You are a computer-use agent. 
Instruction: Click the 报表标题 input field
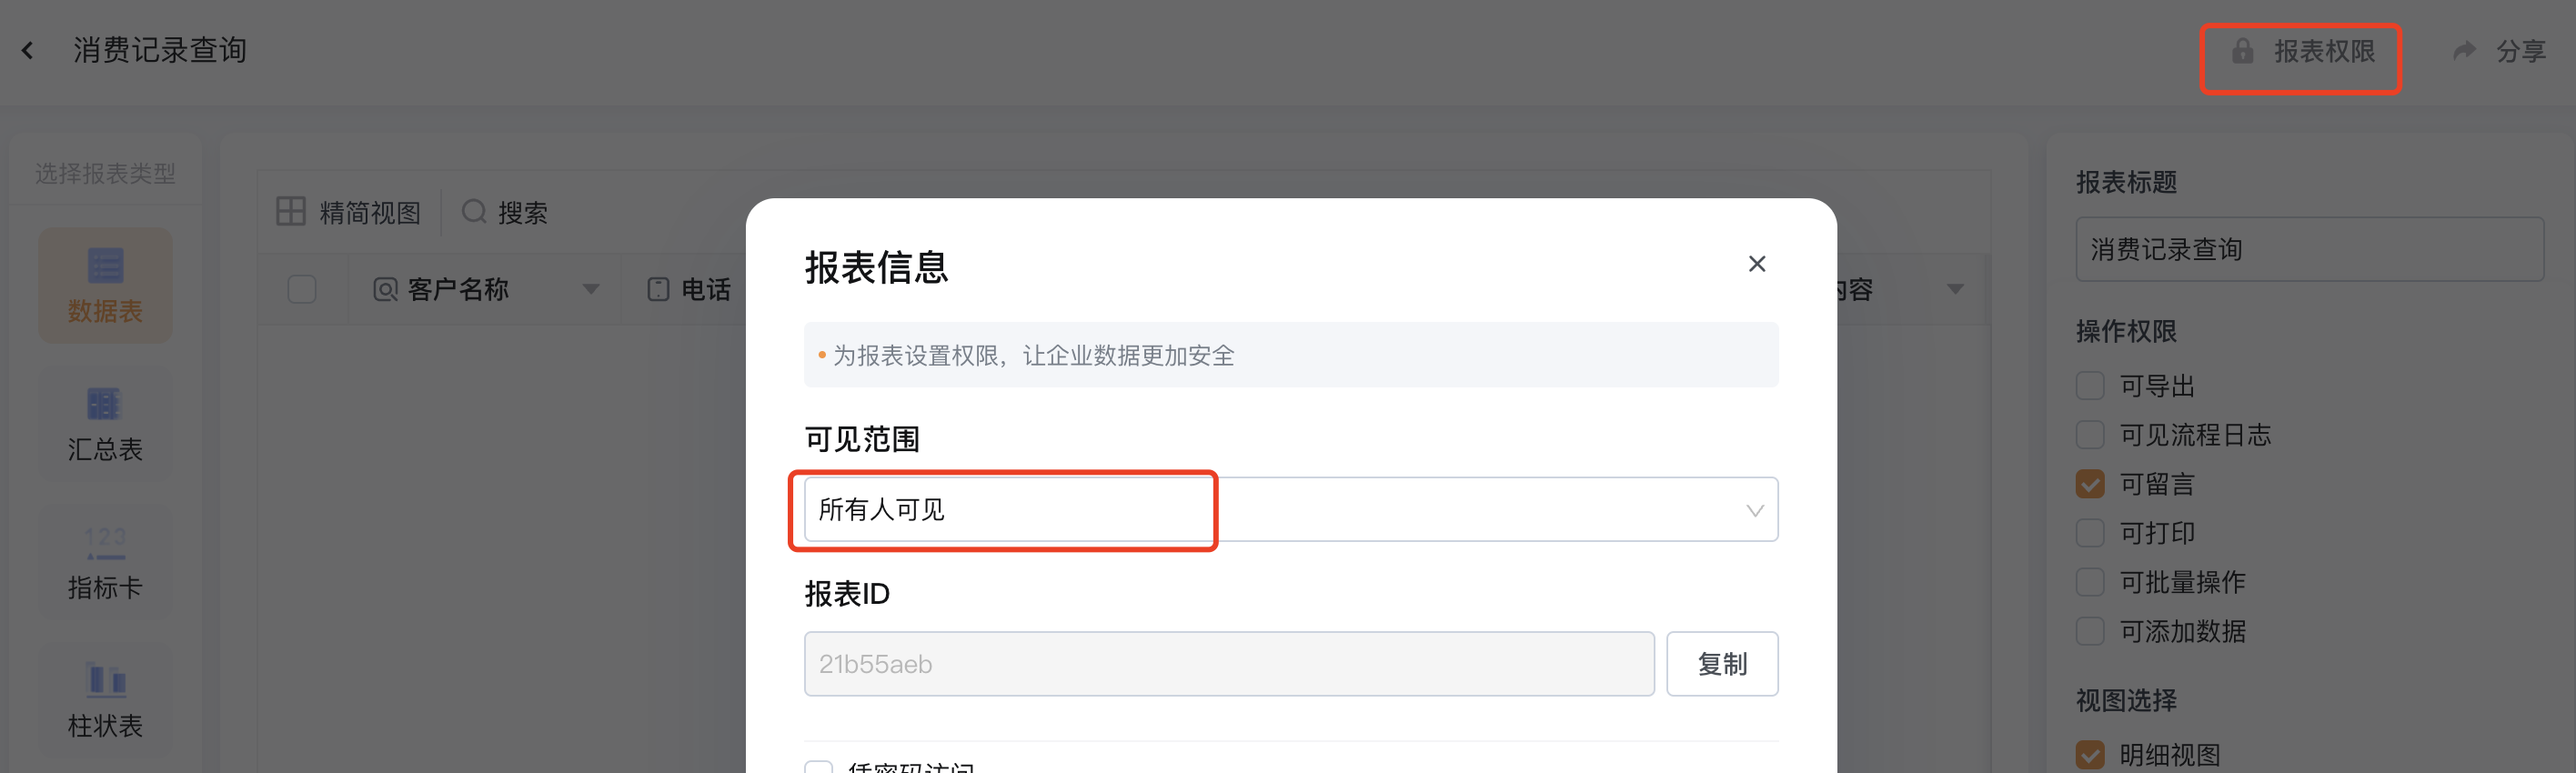(x=2310, y=250)
